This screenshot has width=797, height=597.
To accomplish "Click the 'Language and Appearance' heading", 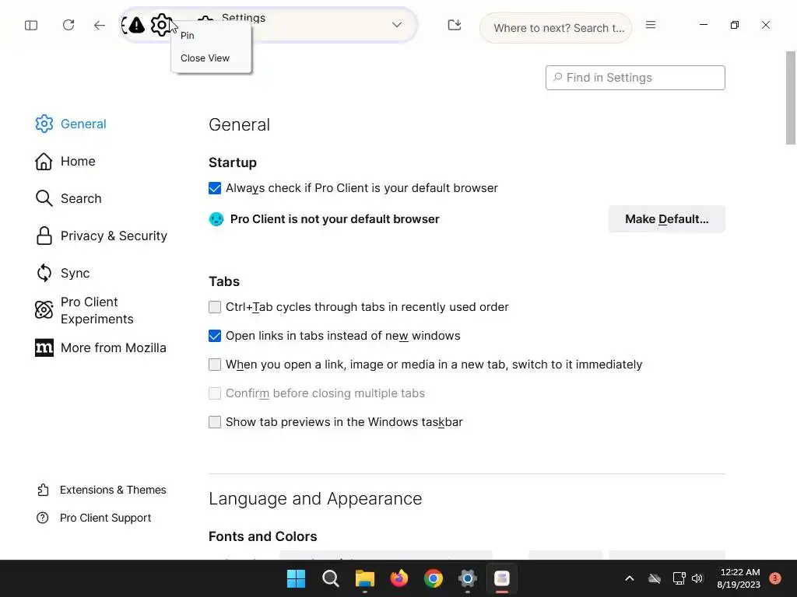I will (x=315, y=498).
